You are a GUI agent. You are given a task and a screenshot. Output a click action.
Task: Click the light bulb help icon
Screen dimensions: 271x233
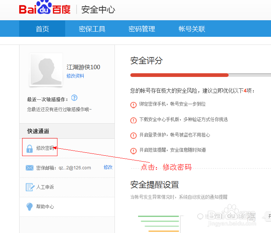pyautogui.click(x=29, y=206)
